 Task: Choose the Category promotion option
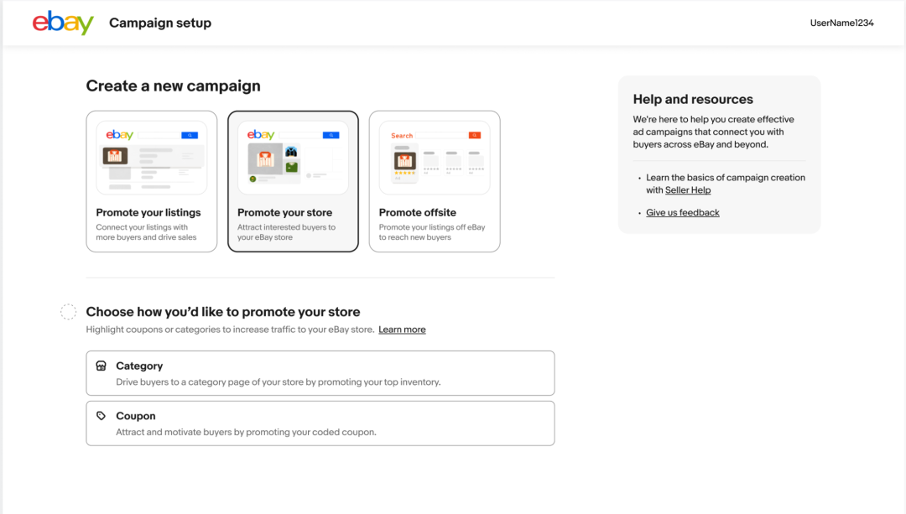click(320, 373)
